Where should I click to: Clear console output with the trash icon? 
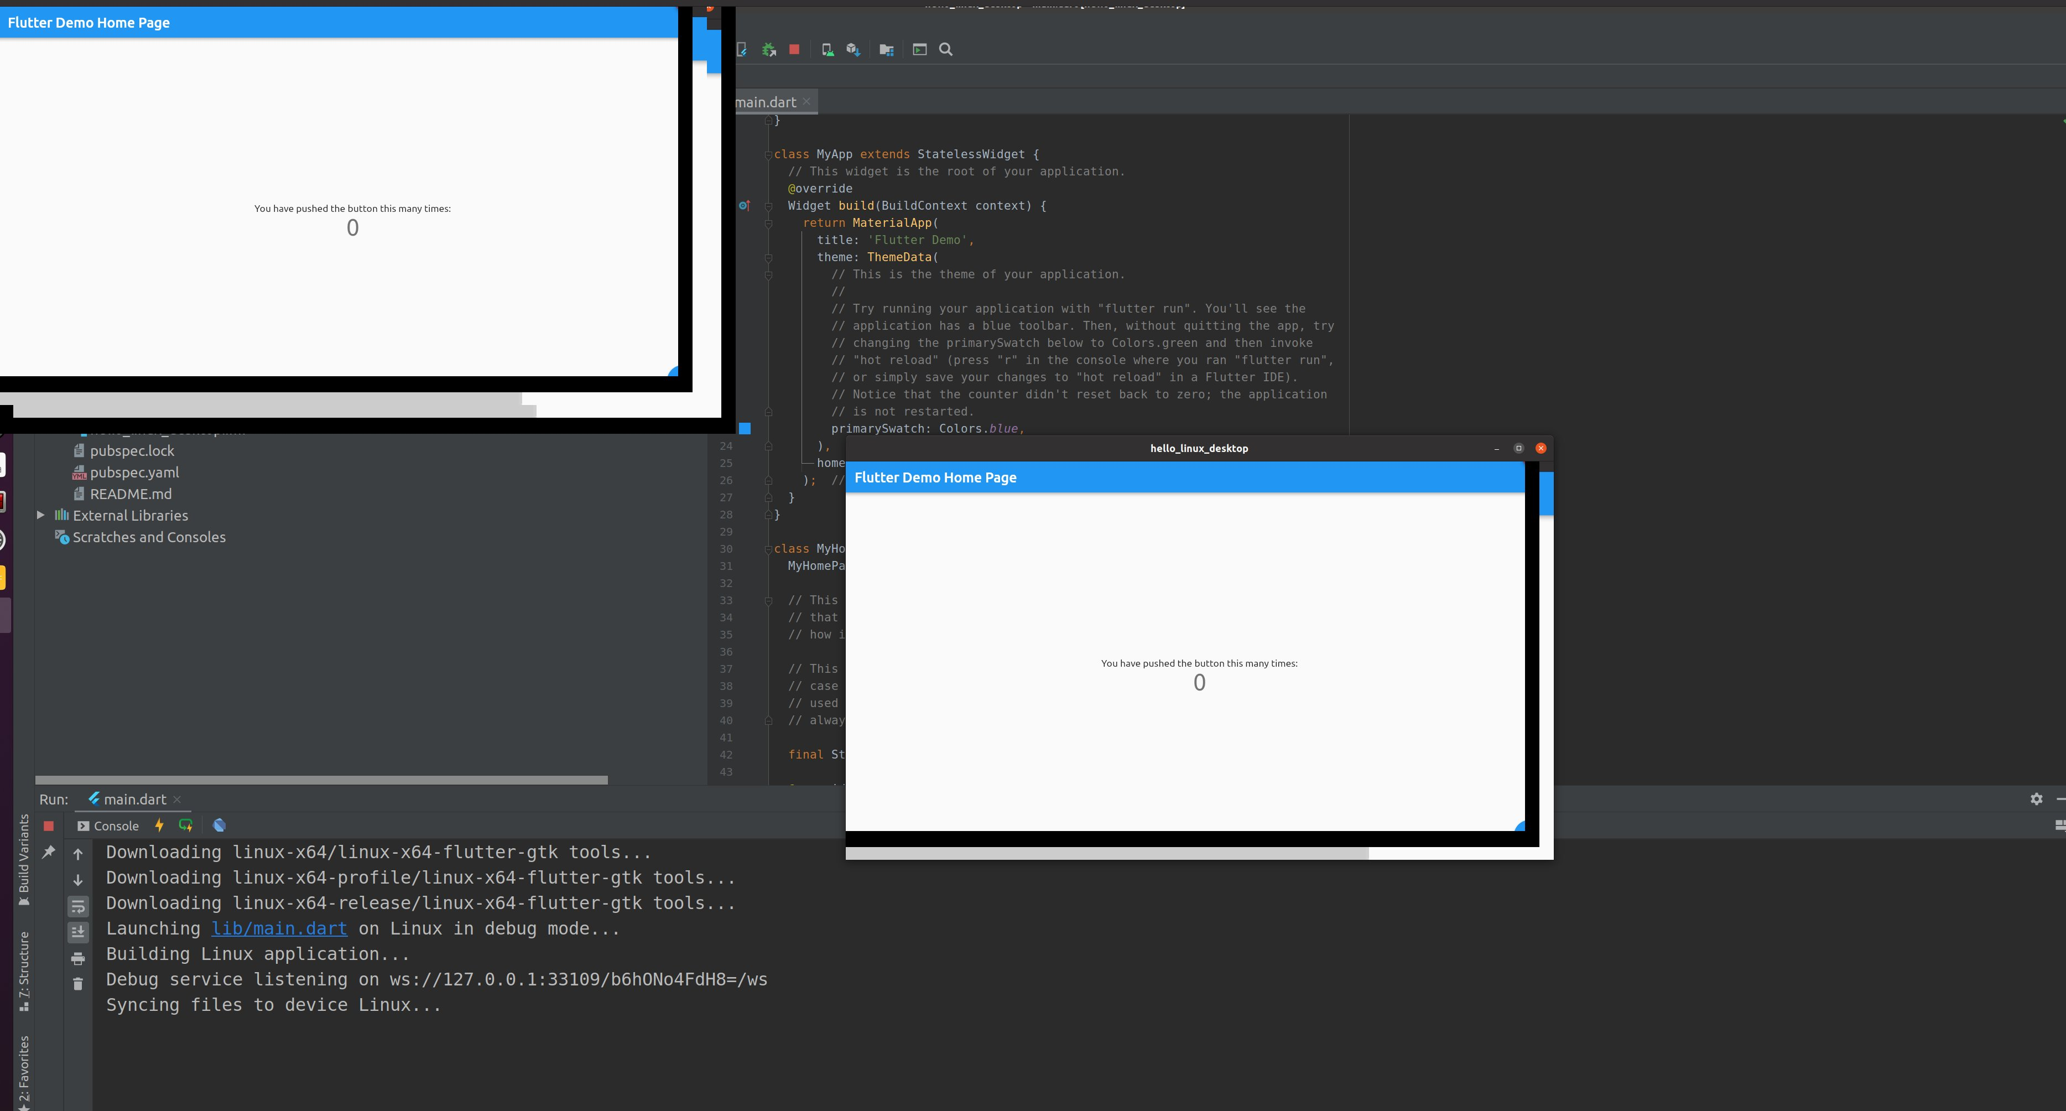pyautogui.click(x=78, y=983)
